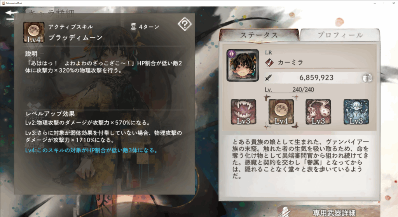Minimize the MementoMori window
Viewport: 398px width, 217px height.
[x=375, y=3]
